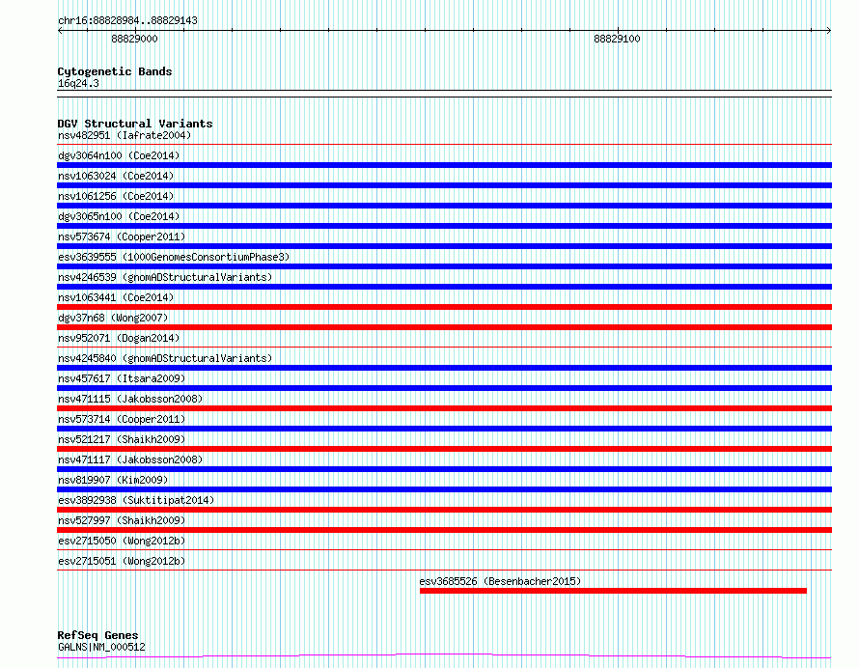Open variant esv3685526 (Besenbacher2015)
Viewport: 859px width, 668px height.
point(500,581)
